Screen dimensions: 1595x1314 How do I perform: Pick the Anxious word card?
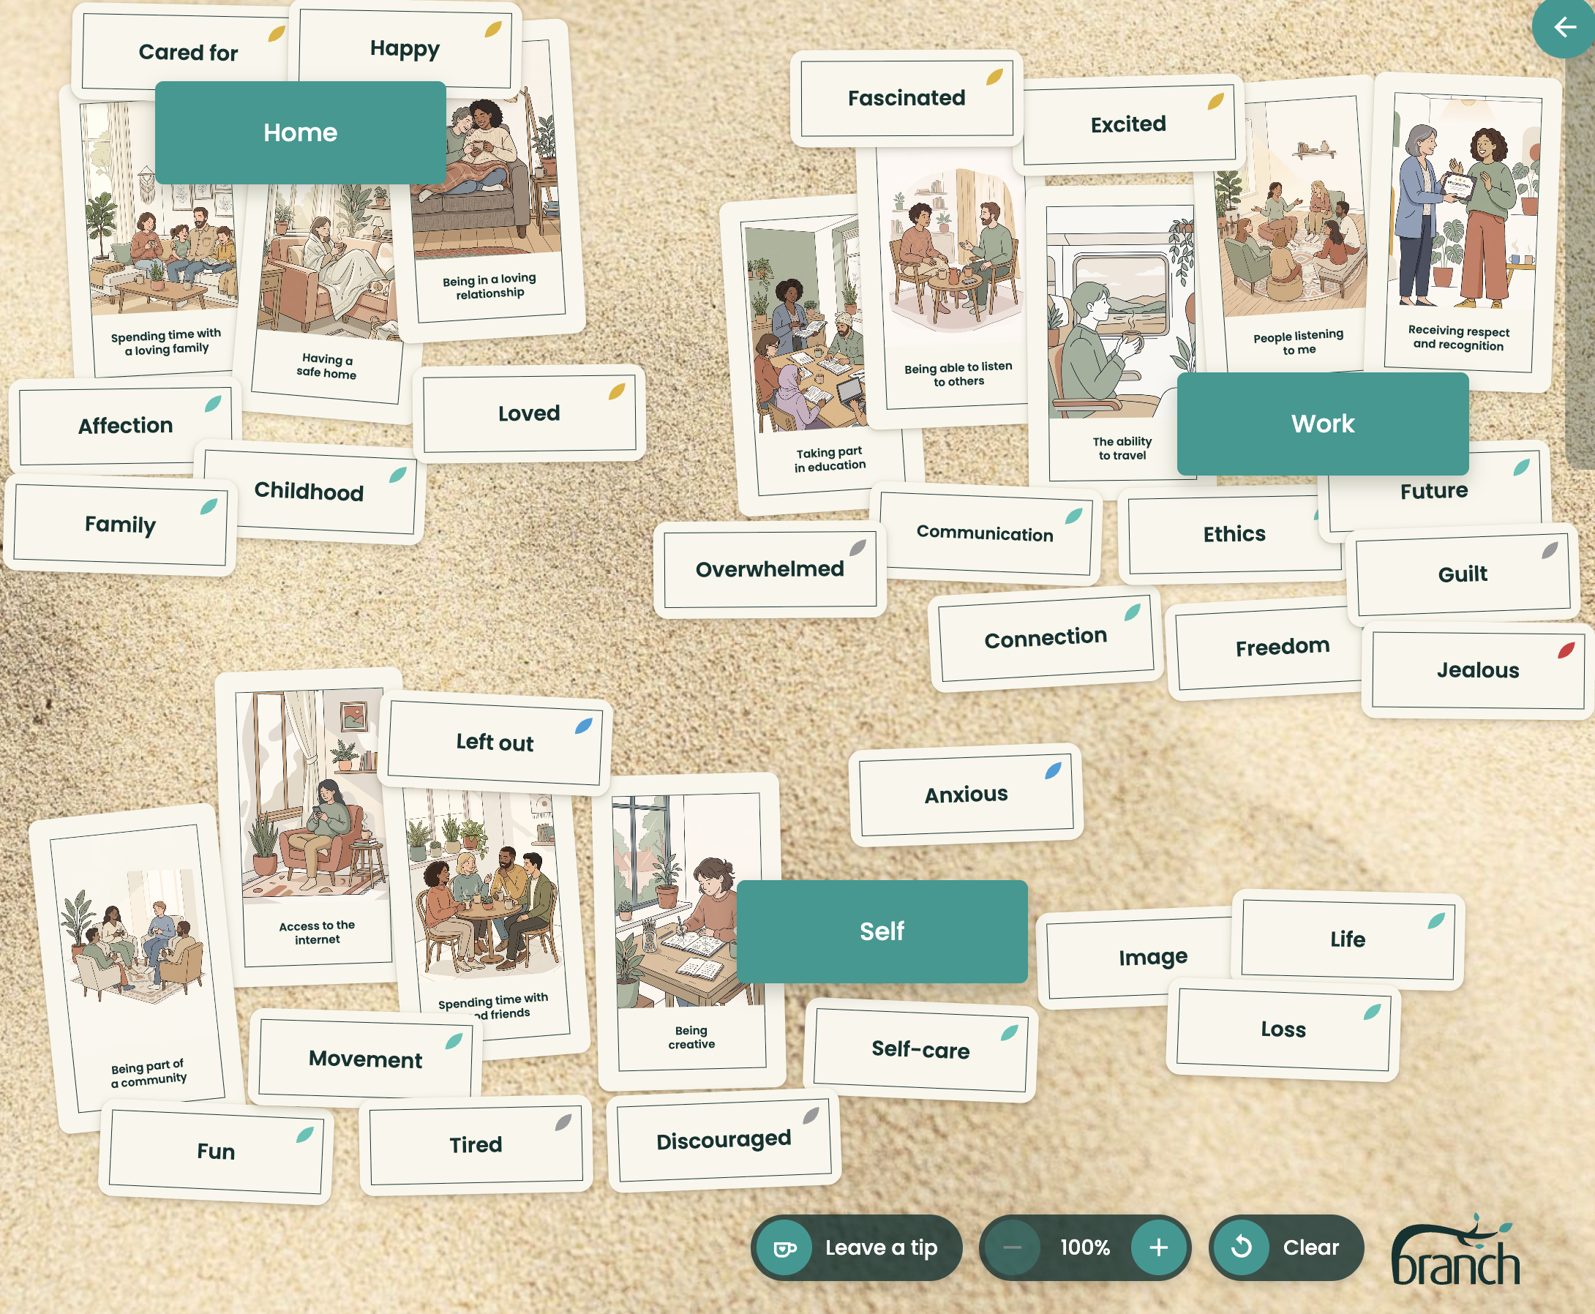point(966,795)
